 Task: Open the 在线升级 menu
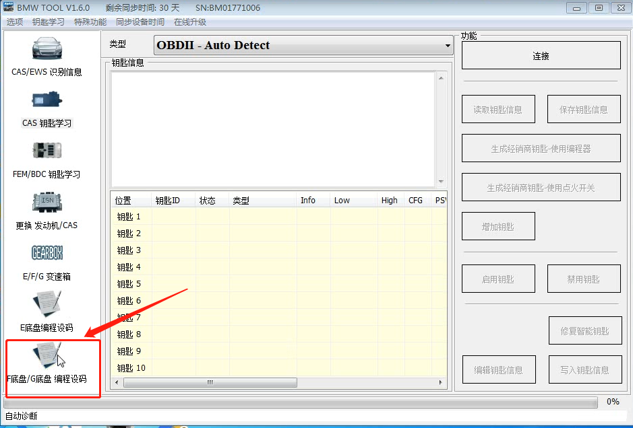click(x=190, y=22)
